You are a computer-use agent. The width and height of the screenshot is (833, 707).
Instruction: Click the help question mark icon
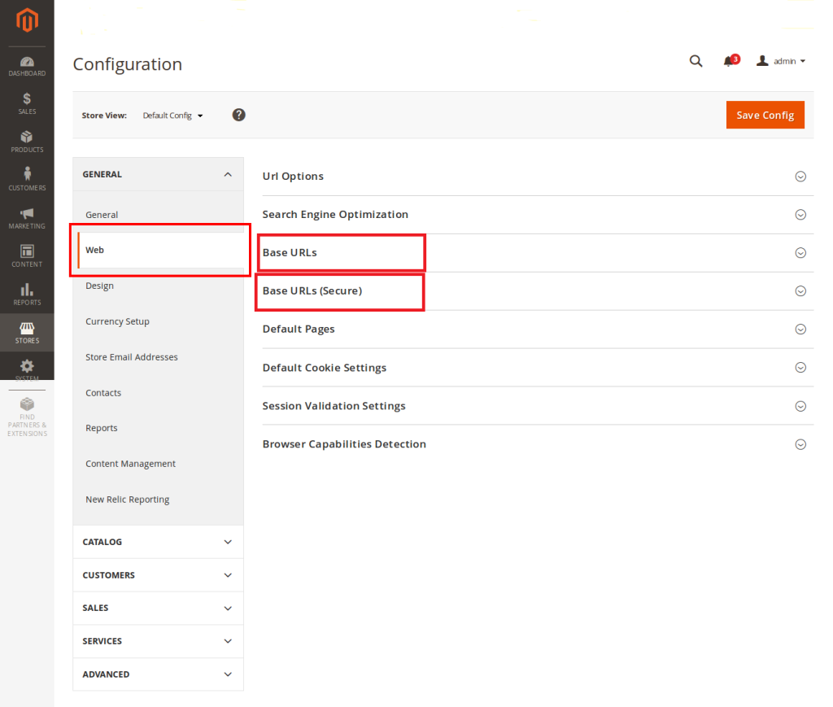point(238,115)
